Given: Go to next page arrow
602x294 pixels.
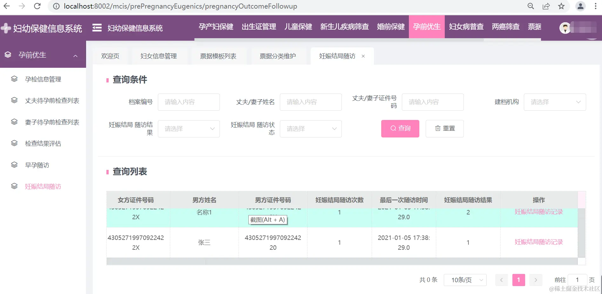Looking at the screenshot, I should [536, 280].
